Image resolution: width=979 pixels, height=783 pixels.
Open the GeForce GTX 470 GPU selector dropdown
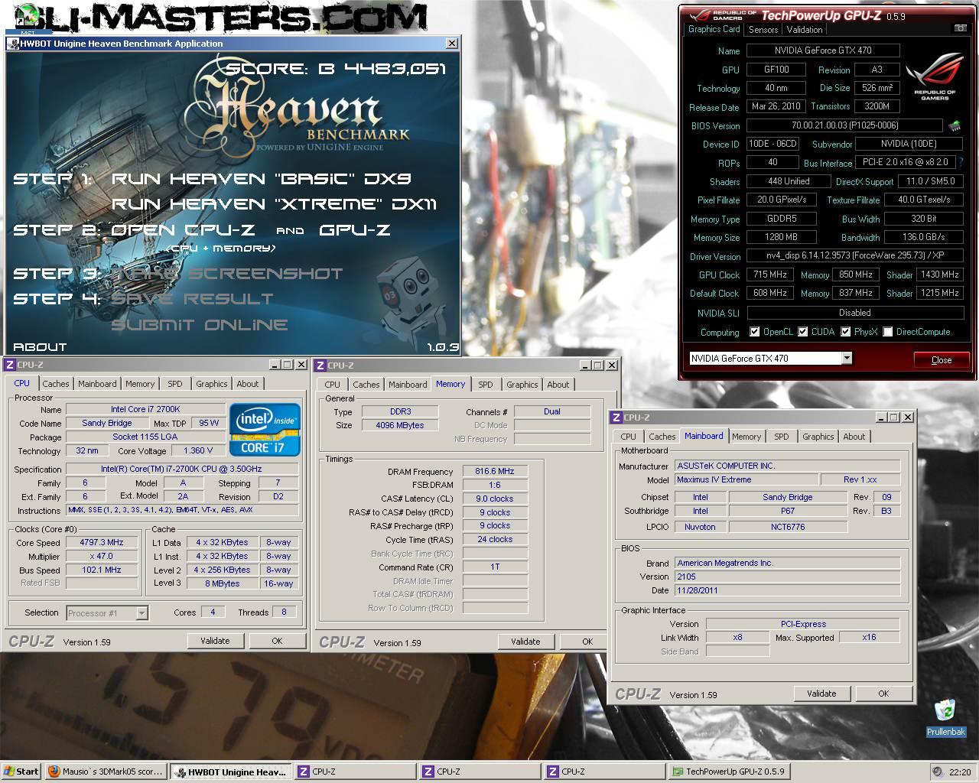pos(847,358)
